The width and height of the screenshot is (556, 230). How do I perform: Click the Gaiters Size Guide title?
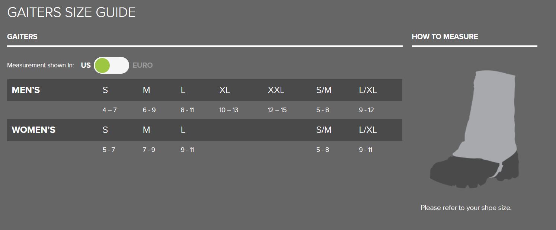(71, 12)
